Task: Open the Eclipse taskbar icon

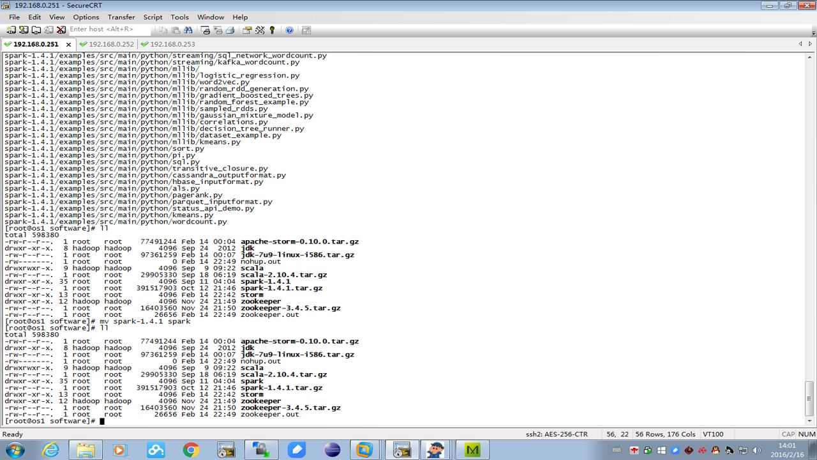Action: (332, 450)
